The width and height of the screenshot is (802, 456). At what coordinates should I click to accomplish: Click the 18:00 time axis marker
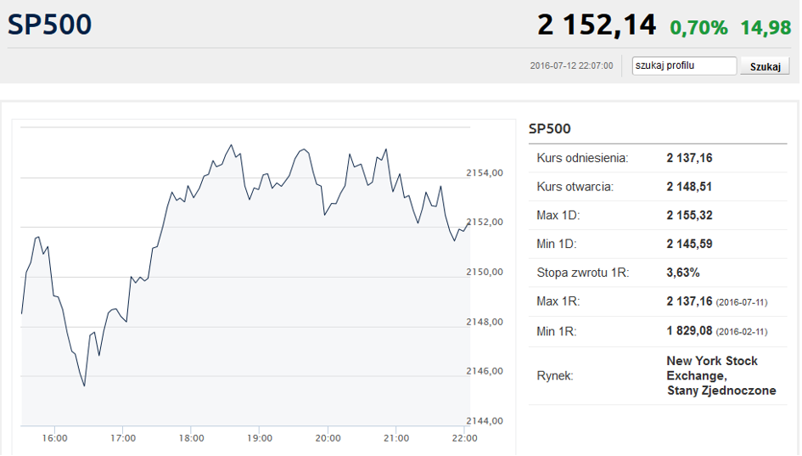tap(191, 438)
